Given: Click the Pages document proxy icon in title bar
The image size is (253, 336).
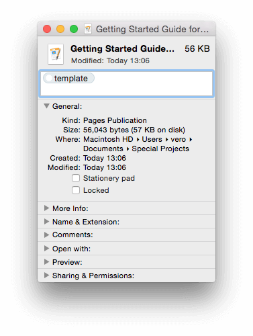Looking at the screenshot, I should [x=88, y=29].
